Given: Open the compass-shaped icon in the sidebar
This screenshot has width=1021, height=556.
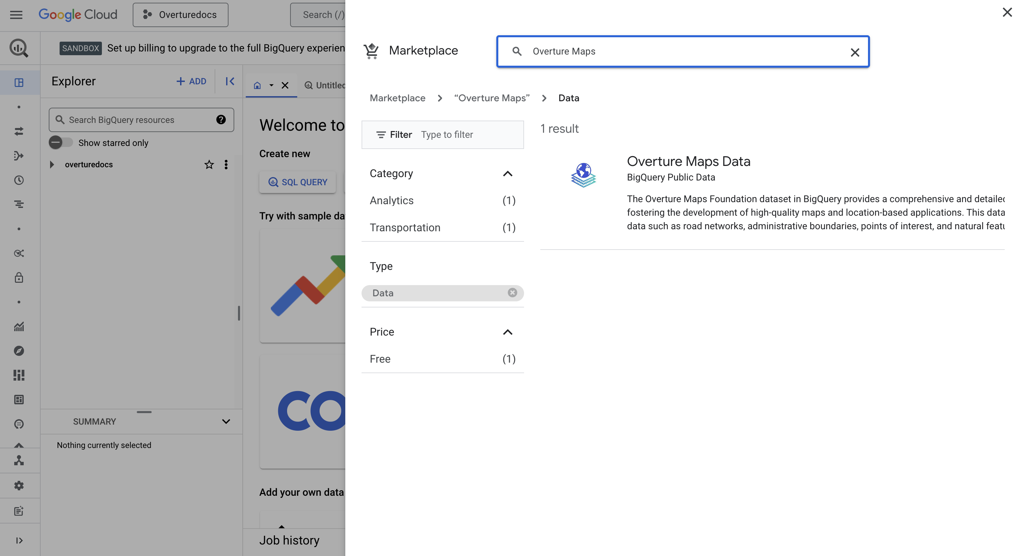Looking at the screenshot, I should [x=19, y=350].
